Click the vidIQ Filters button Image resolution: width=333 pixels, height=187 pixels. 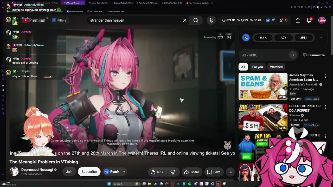59,20
